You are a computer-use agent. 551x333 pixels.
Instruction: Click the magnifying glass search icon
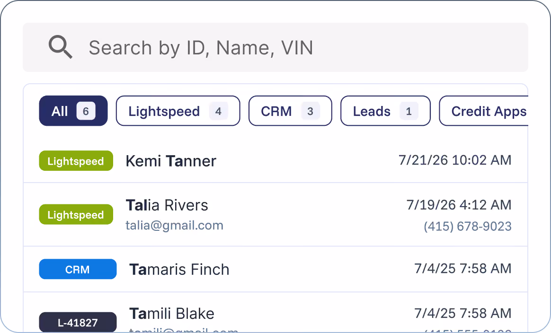[x=61, y=47]
